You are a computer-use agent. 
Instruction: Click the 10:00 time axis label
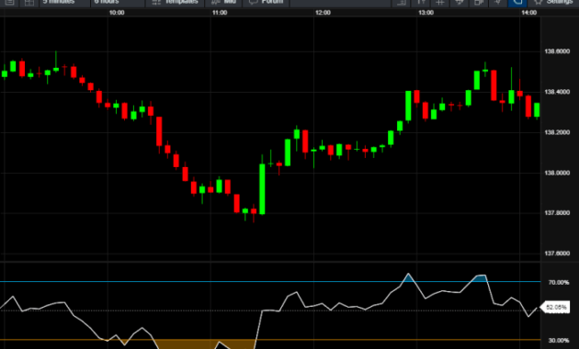click(117, 13)
